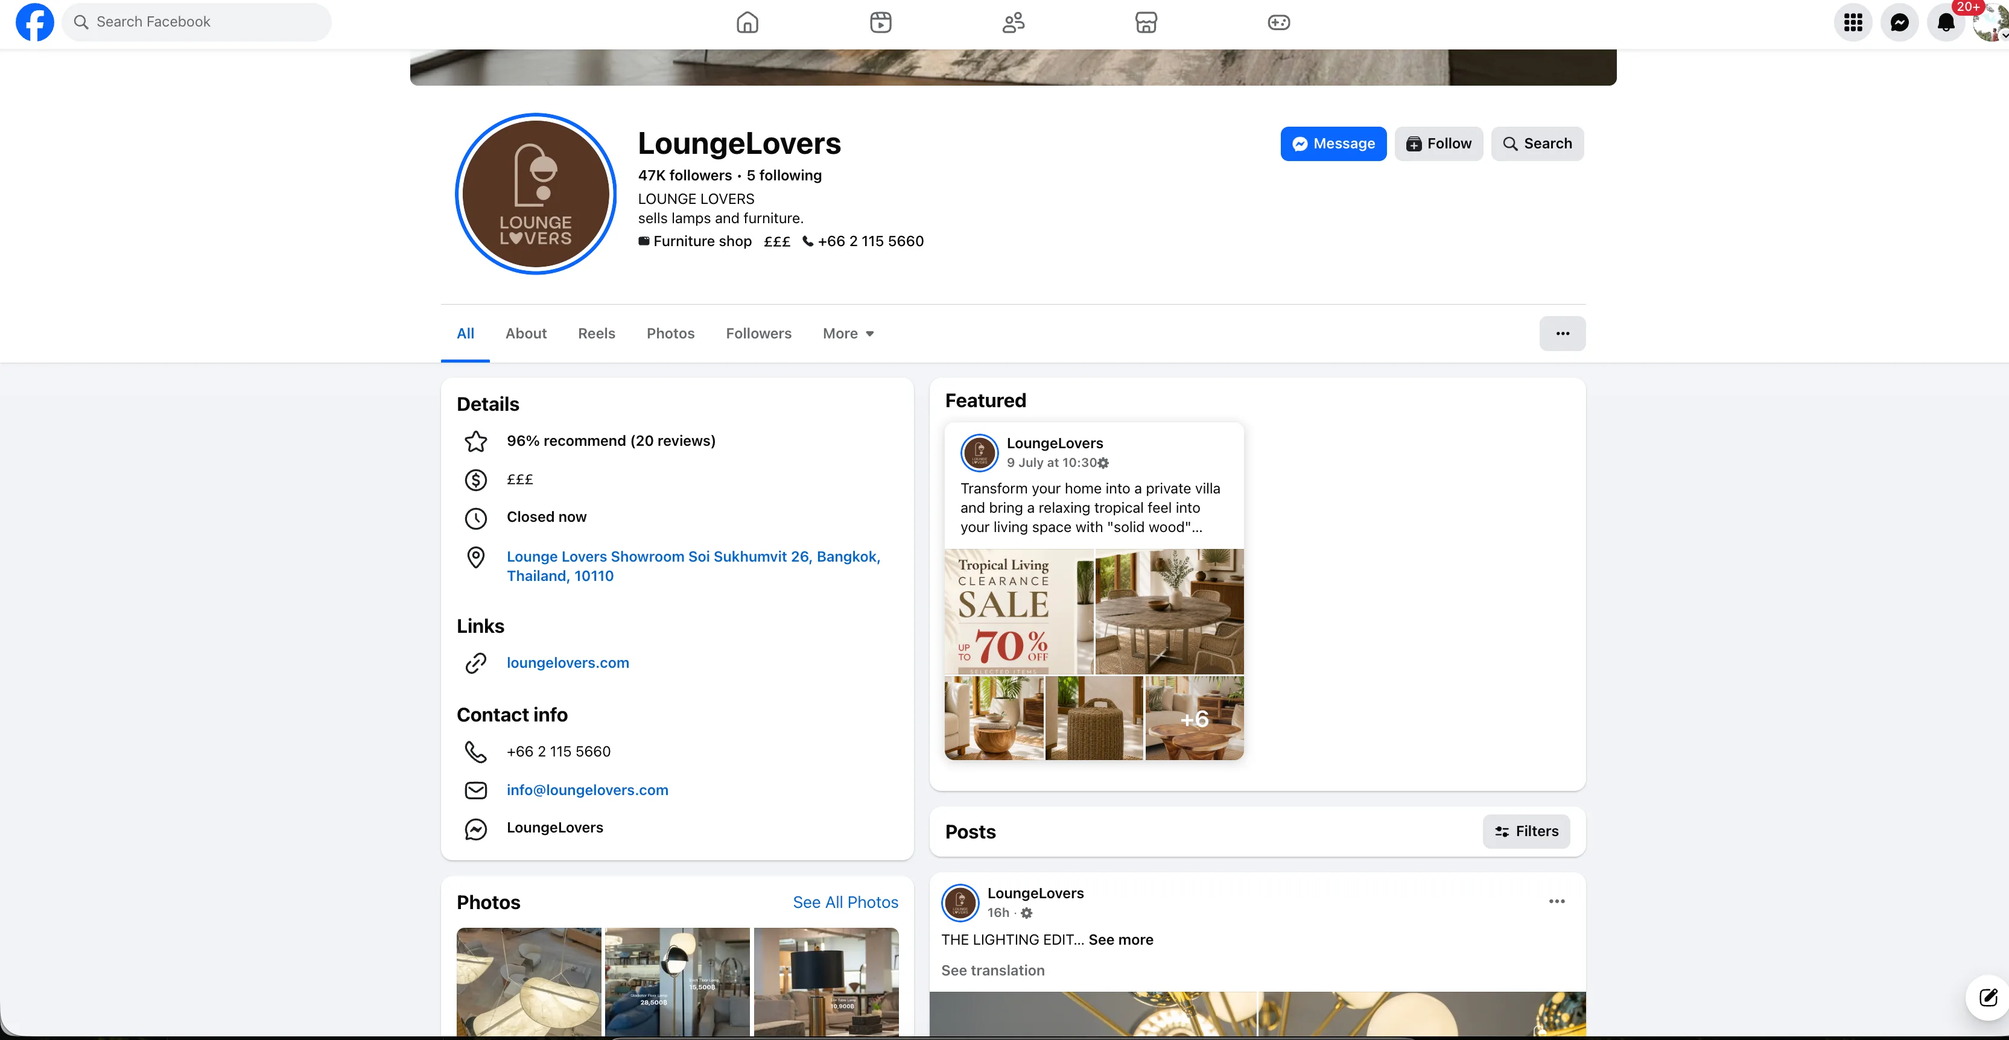Switch to the Followers tab
Viewport: 2009px width, 1040px height.
[x=759, y=334]
